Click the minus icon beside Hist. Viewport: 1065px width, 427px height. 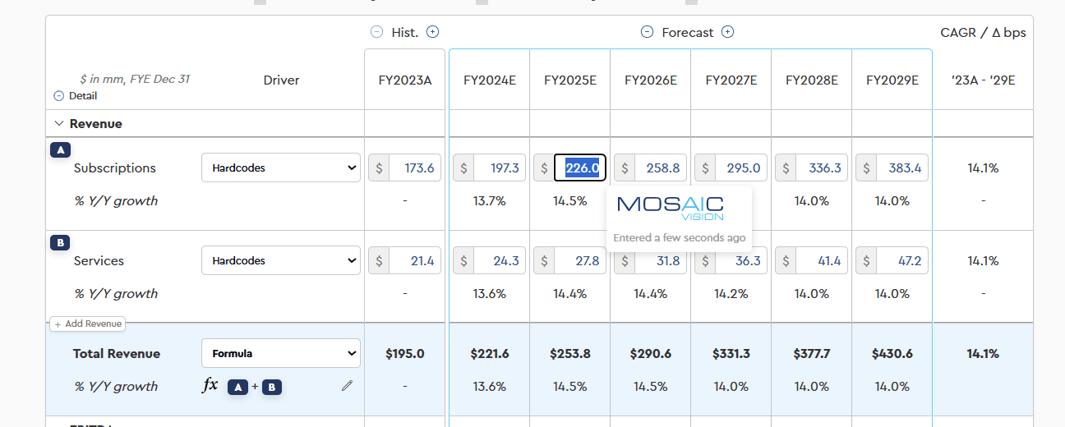tap(376, 32)
